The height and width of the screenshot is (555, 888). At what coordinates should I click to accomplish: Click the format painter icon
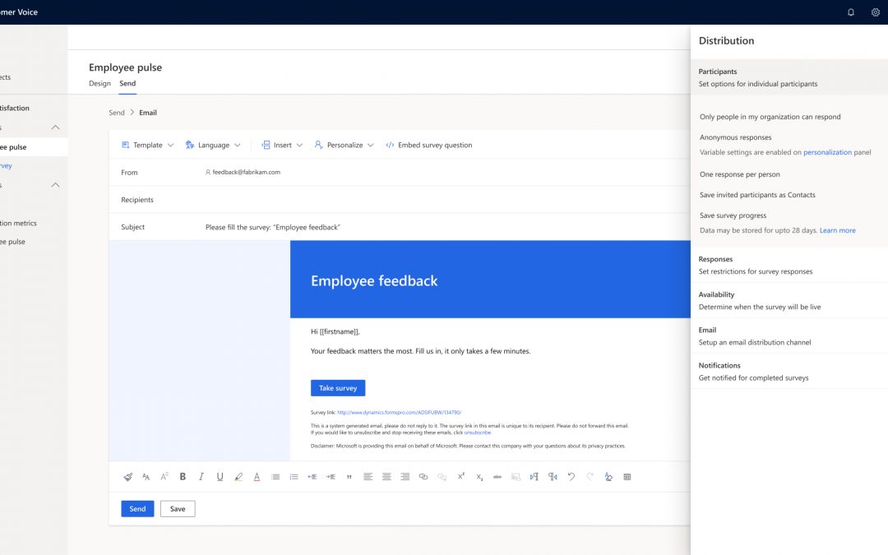point(128,477)
